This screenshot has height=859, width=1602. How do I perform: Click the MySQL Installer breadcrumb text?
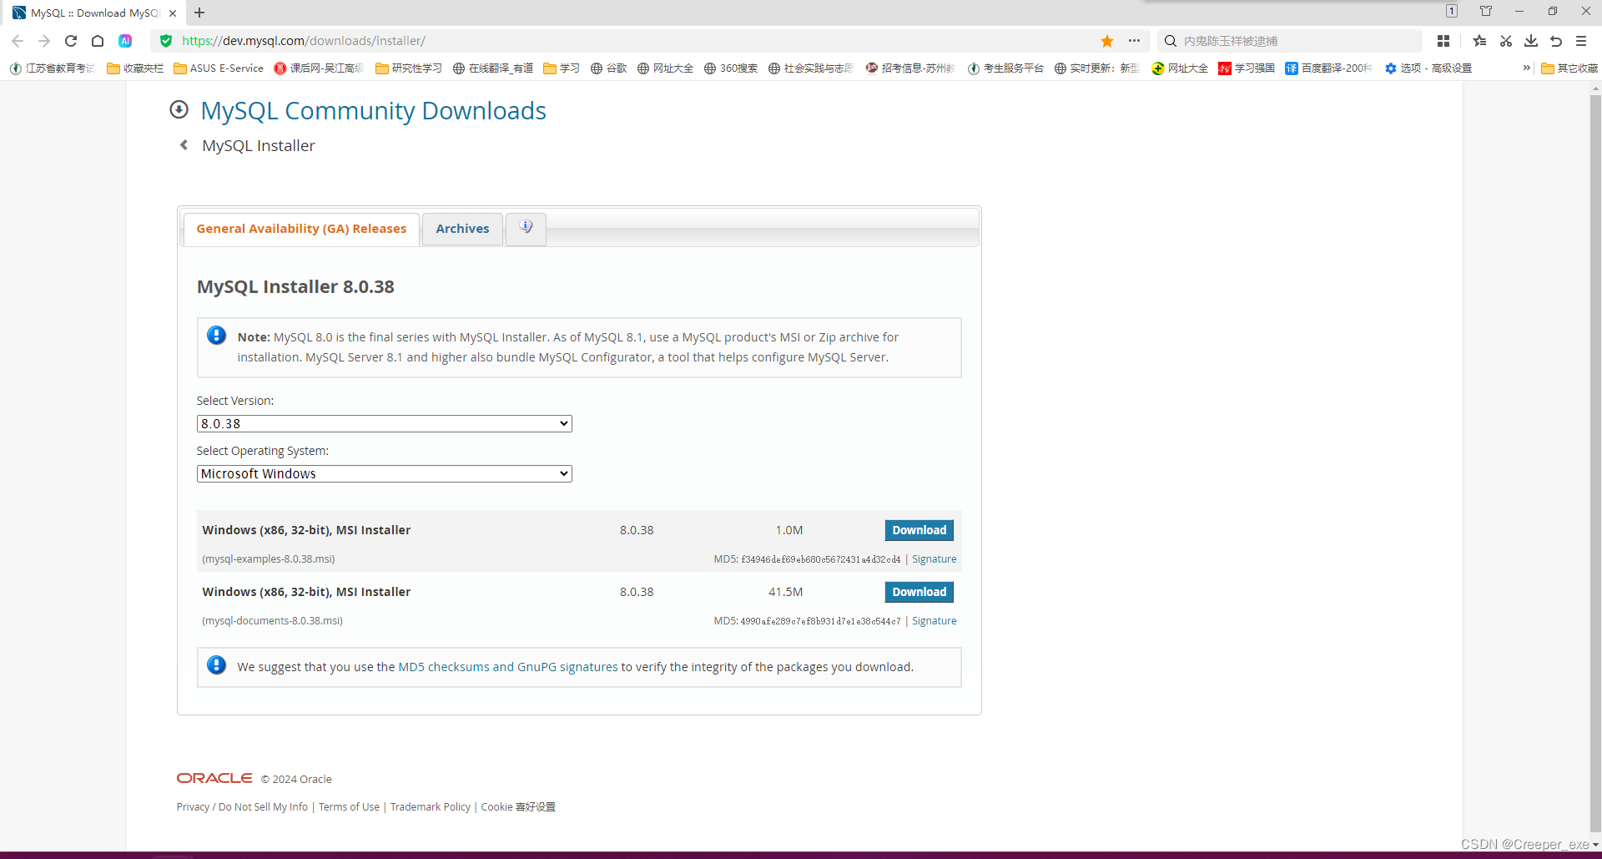(x=259, y=145)
